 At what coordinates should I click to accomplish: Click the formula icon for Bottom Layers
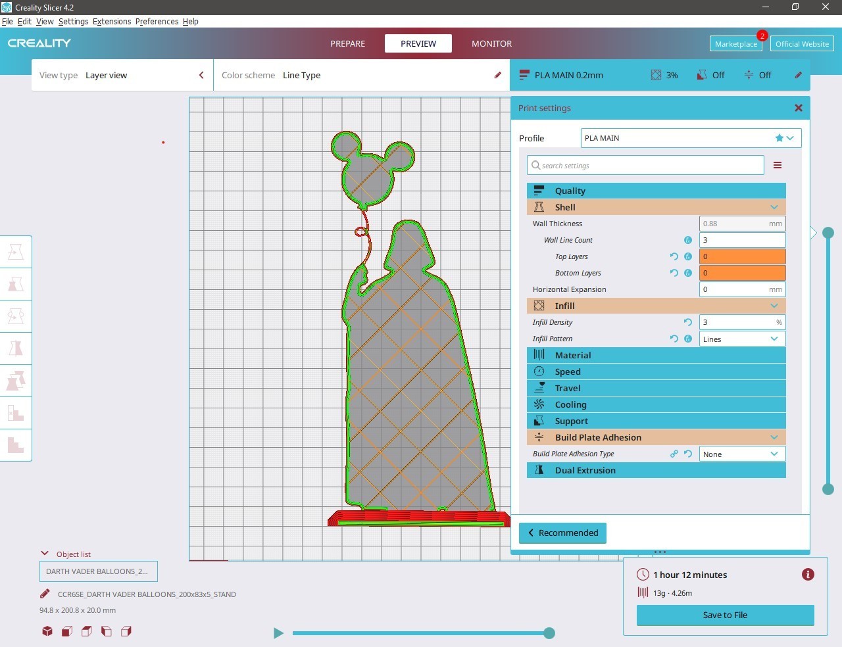pyautogui.click(x=688, y=273)
